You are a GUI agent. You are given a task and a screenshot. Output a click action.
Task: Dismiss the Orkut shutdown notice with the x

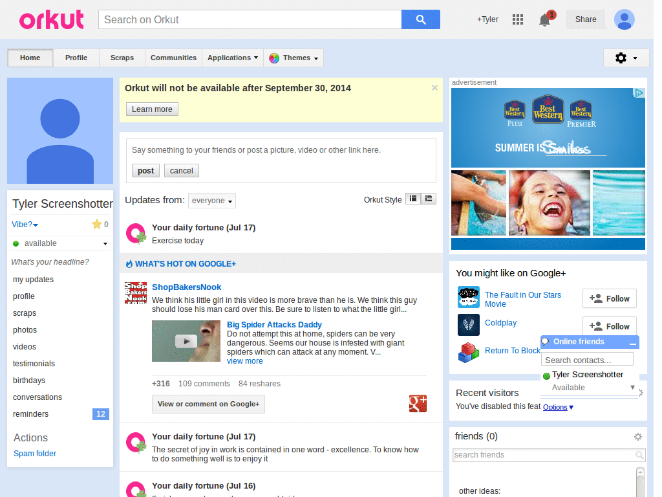pos(434,87)
